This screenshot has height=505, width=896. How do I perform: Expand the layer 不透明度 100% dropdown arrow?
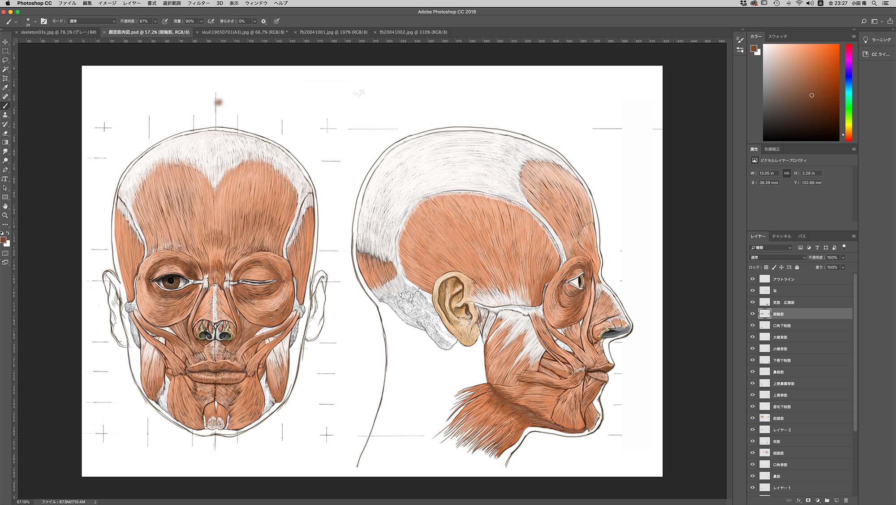click(x=843, y=258)
